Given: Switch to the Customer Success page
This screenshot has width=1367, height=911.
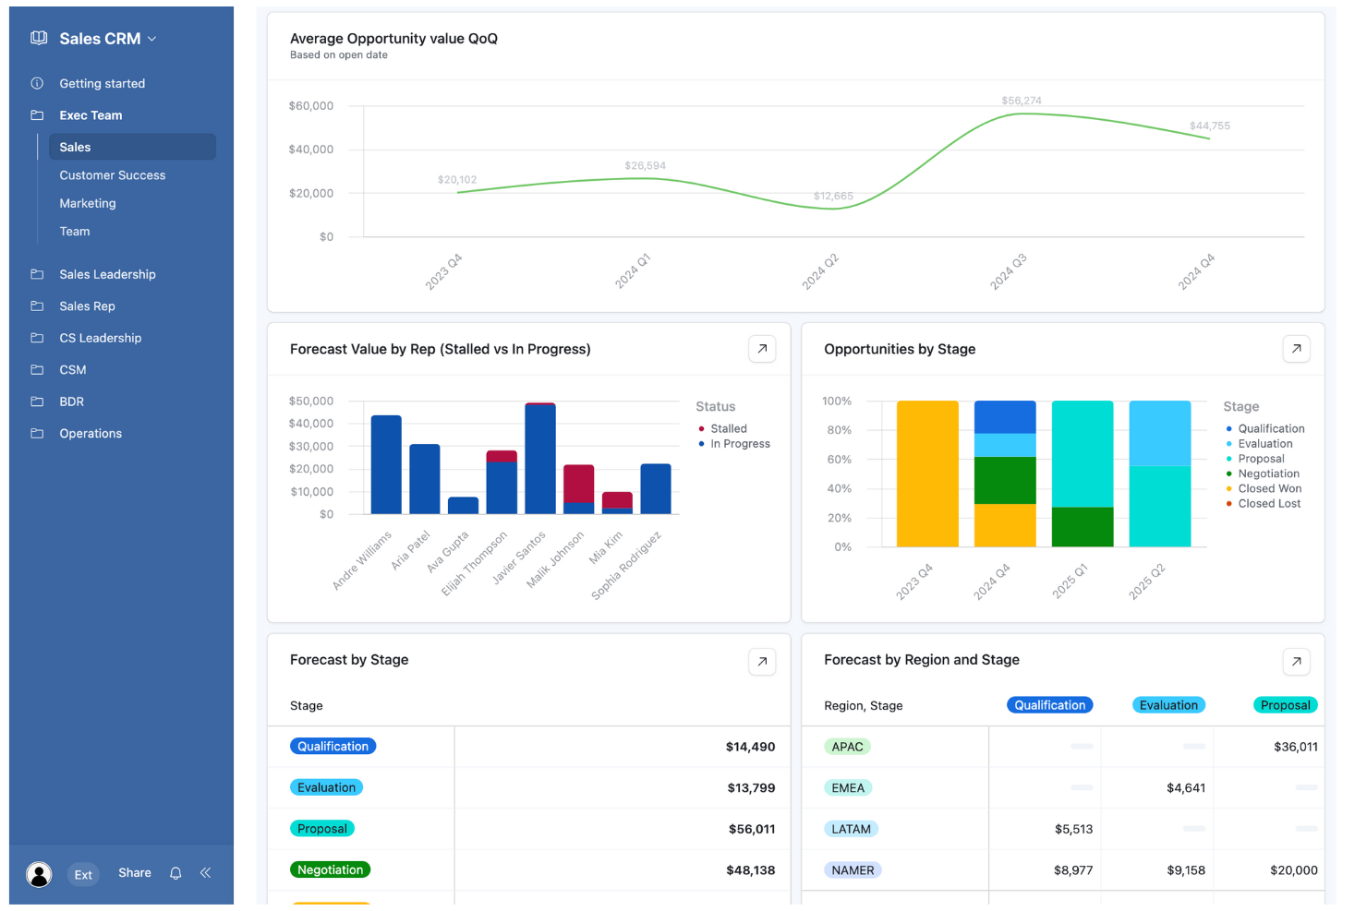Looking at the screenshot, I should (112, 174).
